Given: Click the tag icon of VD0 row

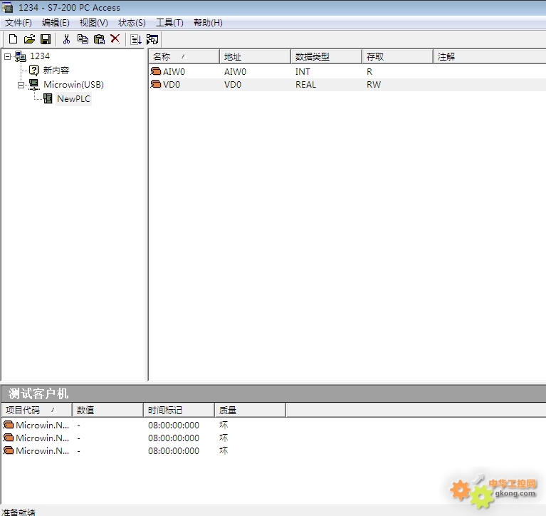Looking at the screenshot, I should 156,84.
